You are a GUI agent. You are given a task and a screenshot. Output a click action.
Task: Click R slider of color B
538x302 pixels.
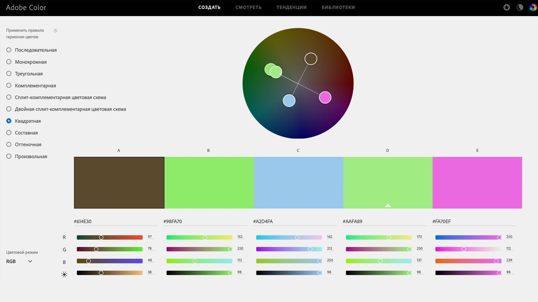click(x=199, y=237)
